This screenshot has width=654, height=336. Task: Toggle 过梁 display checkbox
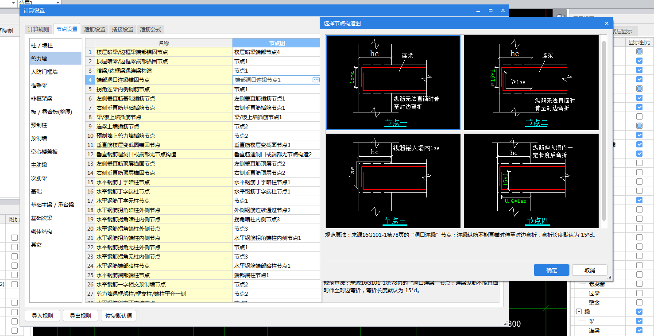639,293
